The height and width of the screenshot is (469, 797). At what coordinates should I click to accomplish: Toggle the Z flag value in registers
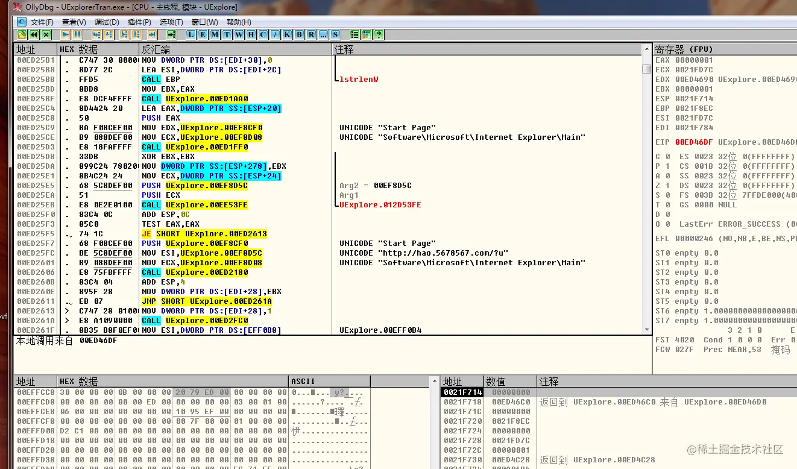(x=667, y=185)
